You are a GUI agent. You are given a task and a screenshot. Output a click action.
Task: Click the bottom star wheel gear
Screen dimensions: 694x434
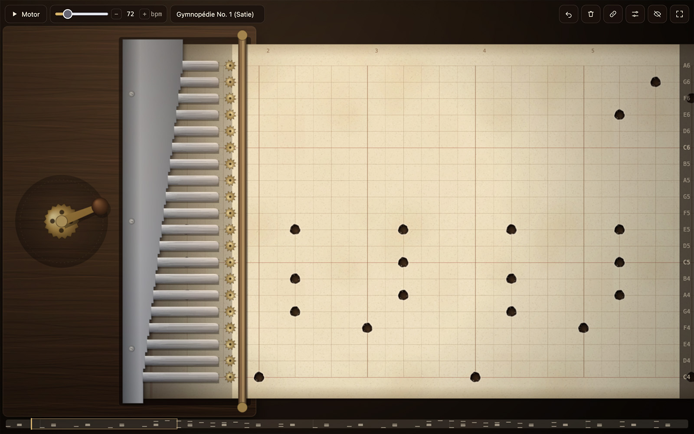tap(230, 377)
